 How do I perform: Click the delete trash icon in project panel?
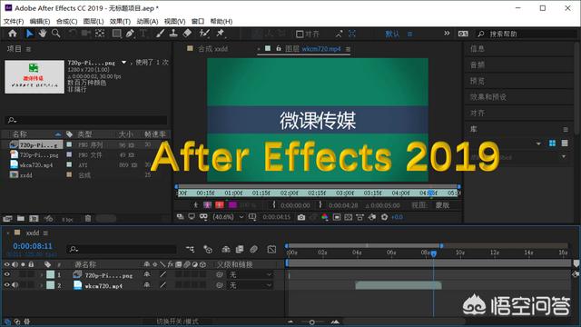click(88, 219)
